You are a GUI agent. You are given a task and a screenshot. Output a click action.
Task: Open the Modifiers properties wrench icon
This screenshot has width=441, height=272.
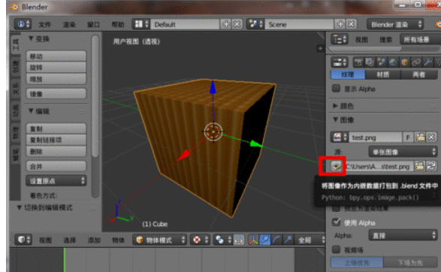pyautogui.click(x=427, y=62)
